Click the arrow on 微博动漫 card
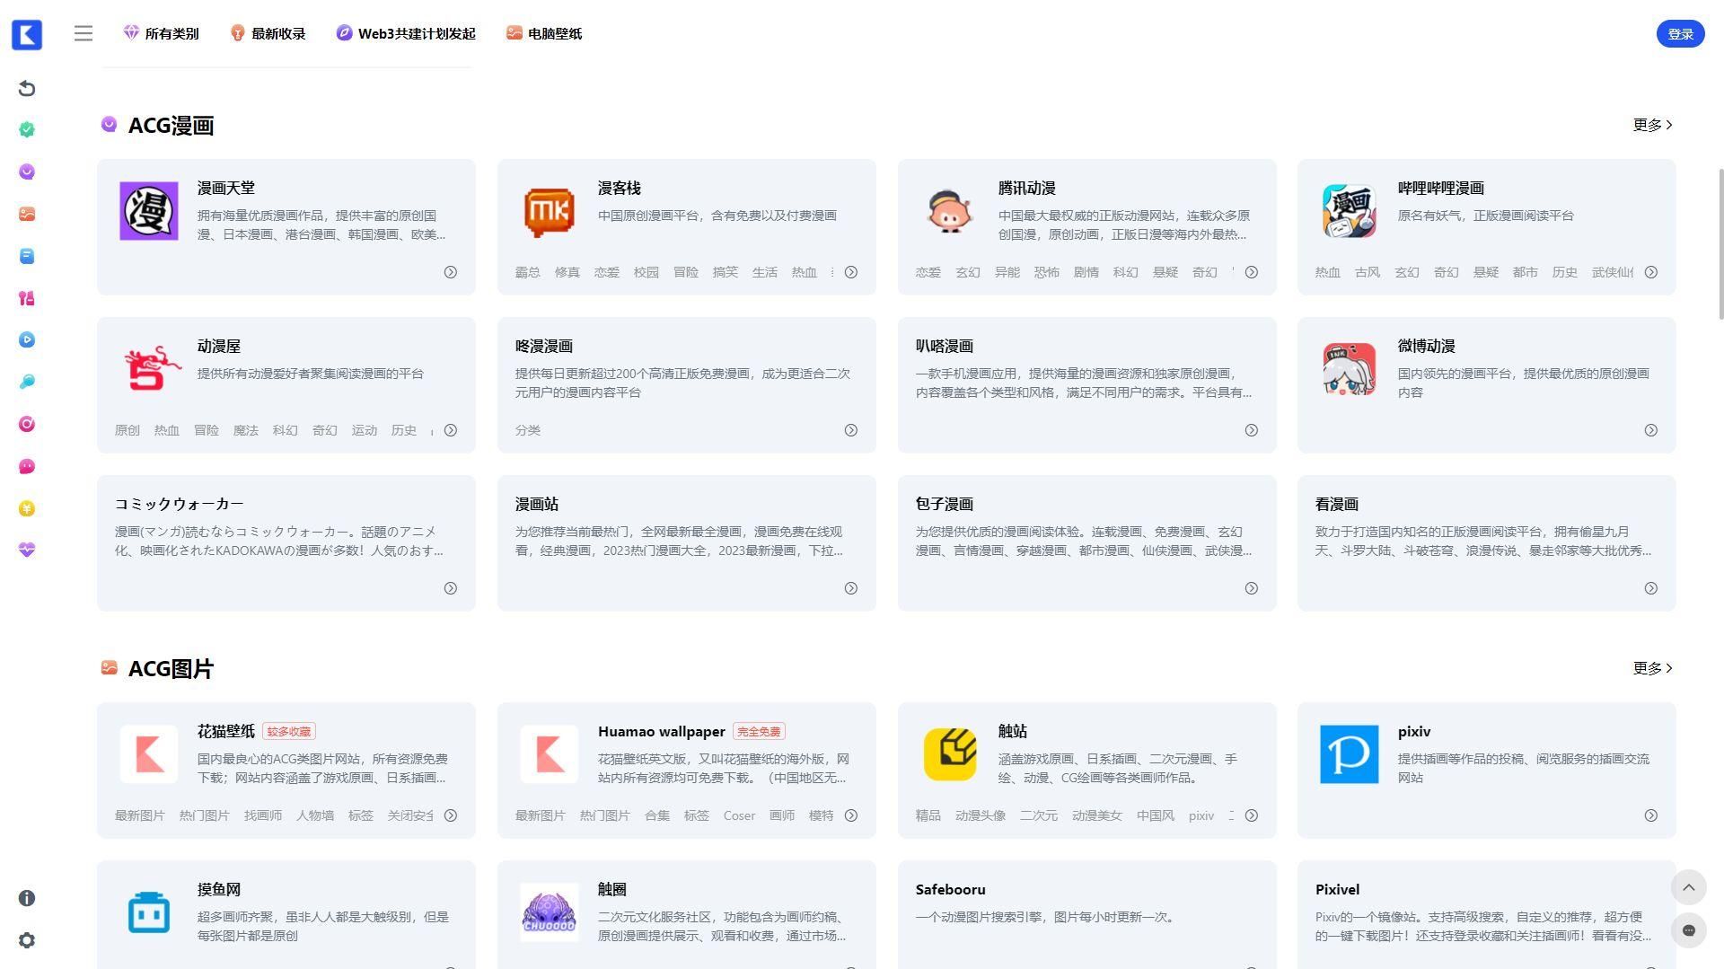This screenshot has height=969, width=1724. 1651,430
